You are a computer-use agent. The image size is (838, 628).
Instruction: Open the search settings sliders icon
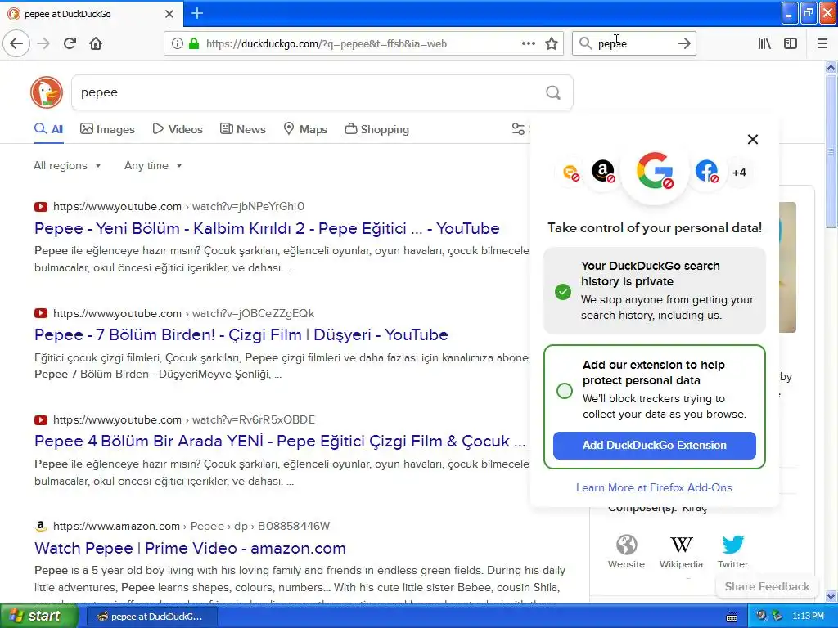coord(518,128)
